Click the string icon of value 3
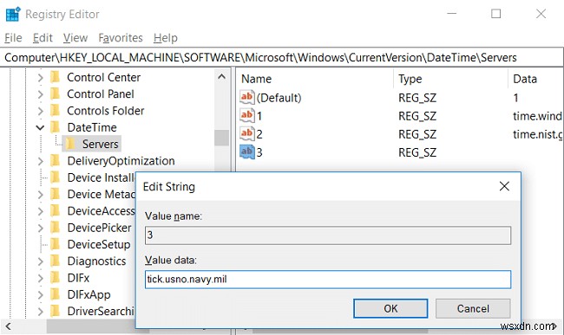 pos(246,152)
